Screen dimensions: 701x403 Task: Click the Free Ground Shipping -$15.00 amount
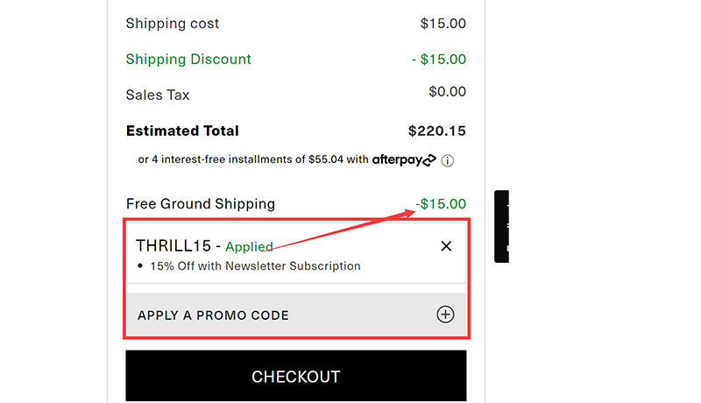point(441,204)
